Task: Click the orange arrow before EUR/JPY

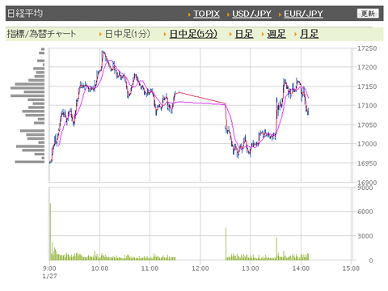Action: (x=280, y=15)
